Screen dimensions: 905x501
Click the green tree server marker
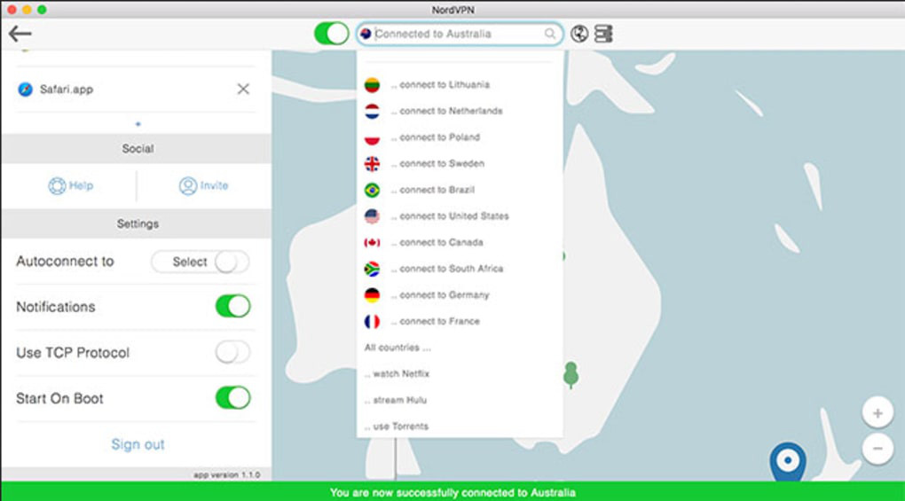pyautogui.click(x=571, y=375)
